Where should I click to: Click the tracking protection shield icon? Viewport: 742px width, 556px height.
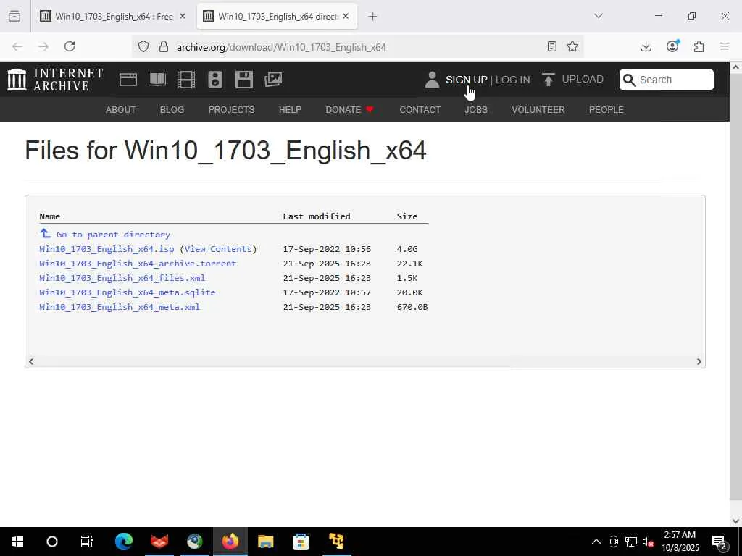pos(143,46)
